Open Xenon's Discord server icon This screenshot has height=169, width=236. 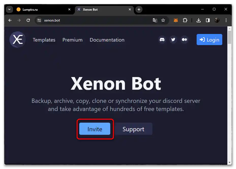pyautogui.click(x=162, y=40)
